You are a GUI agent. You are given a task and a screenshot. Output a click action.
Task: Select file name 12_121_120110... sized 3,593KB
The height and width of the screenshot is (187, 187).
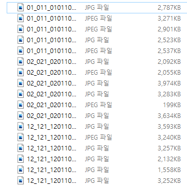click(52, 127)
